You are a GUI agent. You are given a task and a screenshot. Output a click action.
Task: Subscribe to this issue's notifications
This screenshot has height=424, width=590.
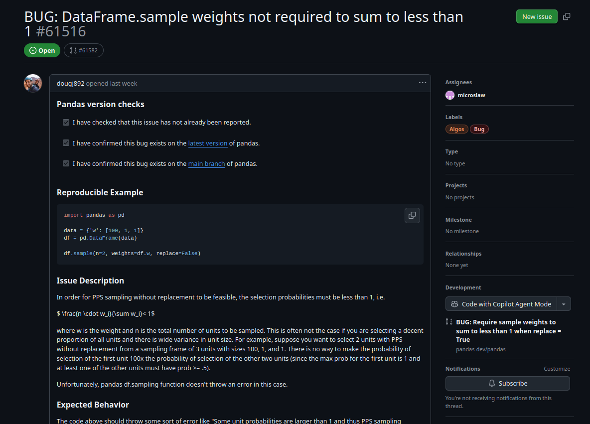(507, 383)
